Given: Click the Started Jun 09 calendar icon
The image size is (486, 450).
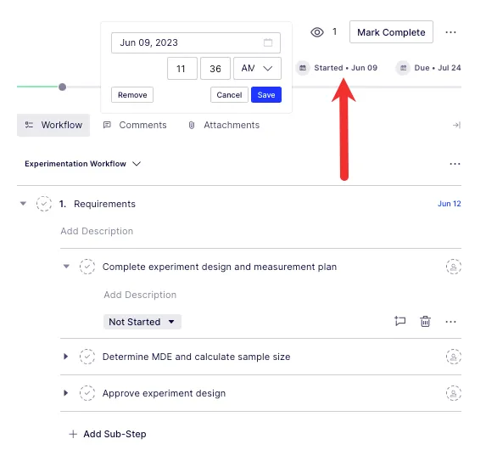Looking at the screenshot, I should pyautogui.click(x=303, y=68).
